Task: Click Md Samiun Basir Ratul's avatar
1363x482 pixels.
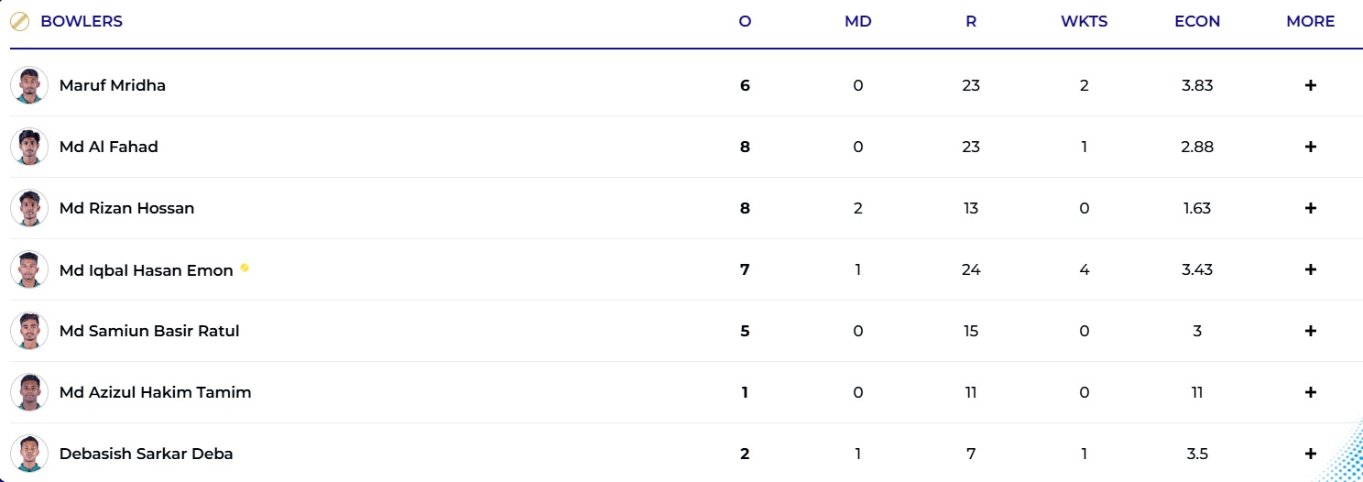Action: click(x=29, y=331)
